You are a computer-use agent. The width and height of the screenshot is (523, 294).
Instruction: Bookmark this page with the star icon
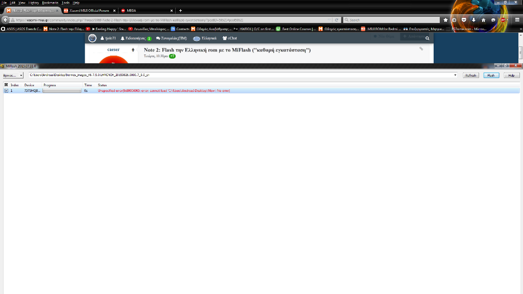pos(445,20)
